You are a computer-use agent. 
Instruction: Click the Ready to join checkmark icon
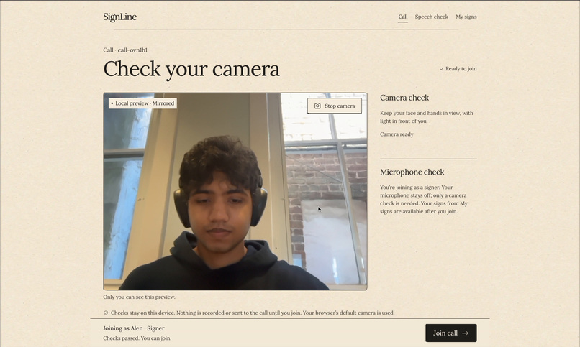click(441, 69)
